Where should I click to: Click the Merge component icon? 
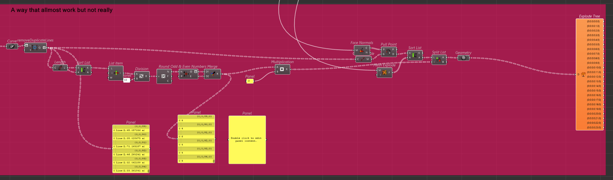point(213,74)
